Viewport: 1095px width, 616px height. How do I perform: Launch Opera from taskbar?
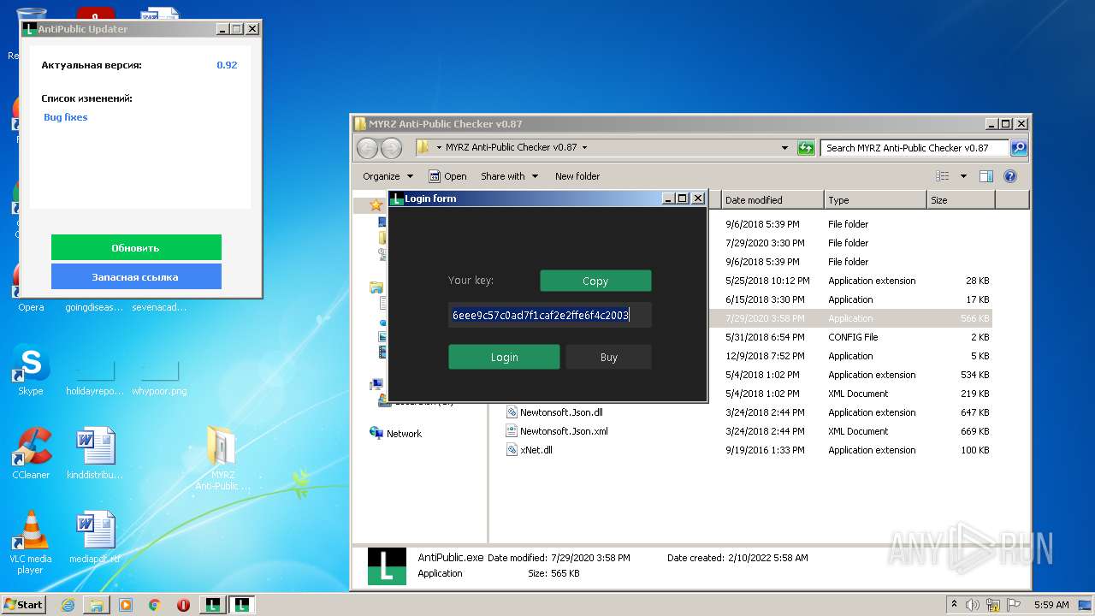183,605
